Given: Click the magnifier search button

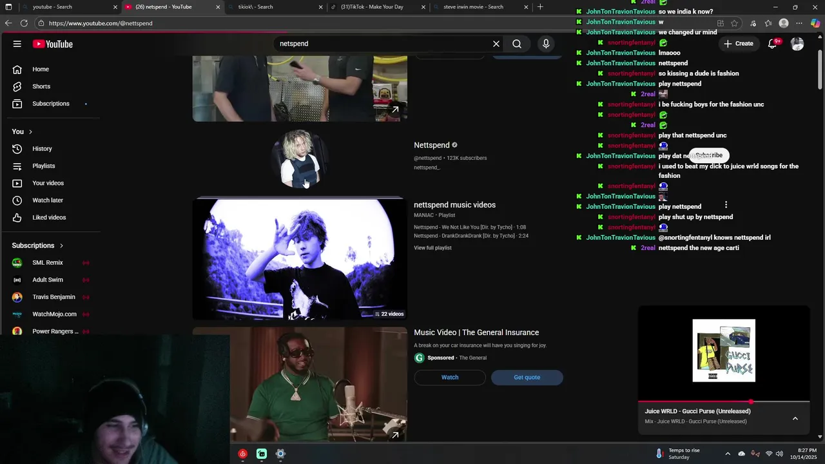Looking at the screenshot, I should point(517,44).
